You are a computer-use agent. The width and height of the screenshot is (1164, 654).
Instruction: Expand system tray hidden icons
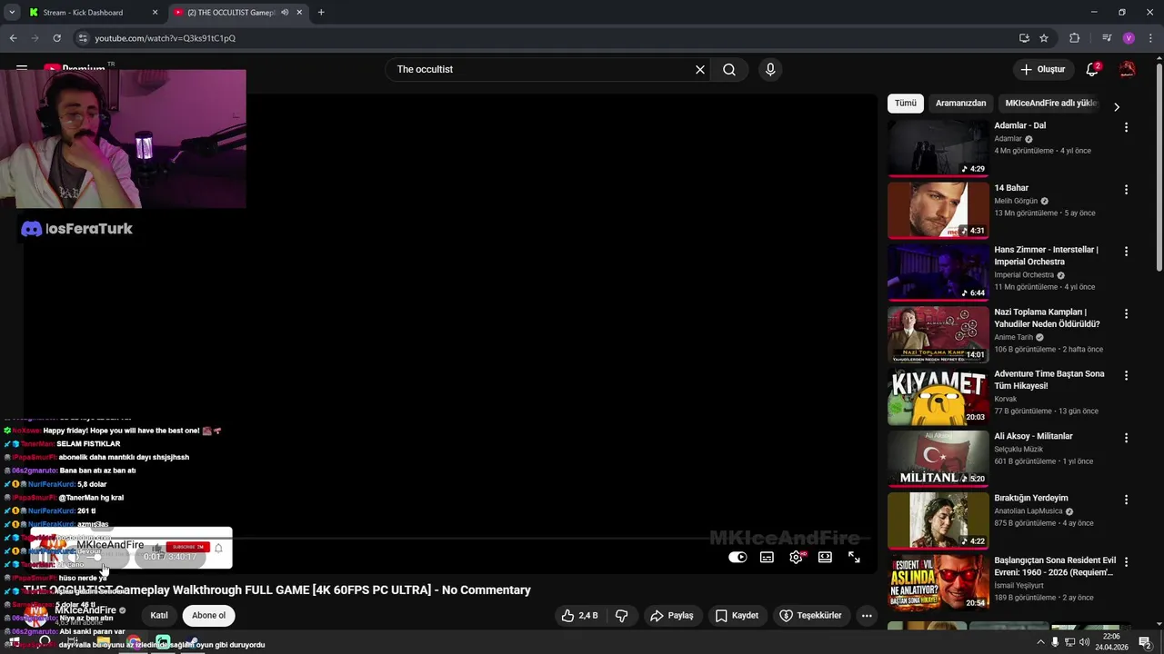(1040, 642)
